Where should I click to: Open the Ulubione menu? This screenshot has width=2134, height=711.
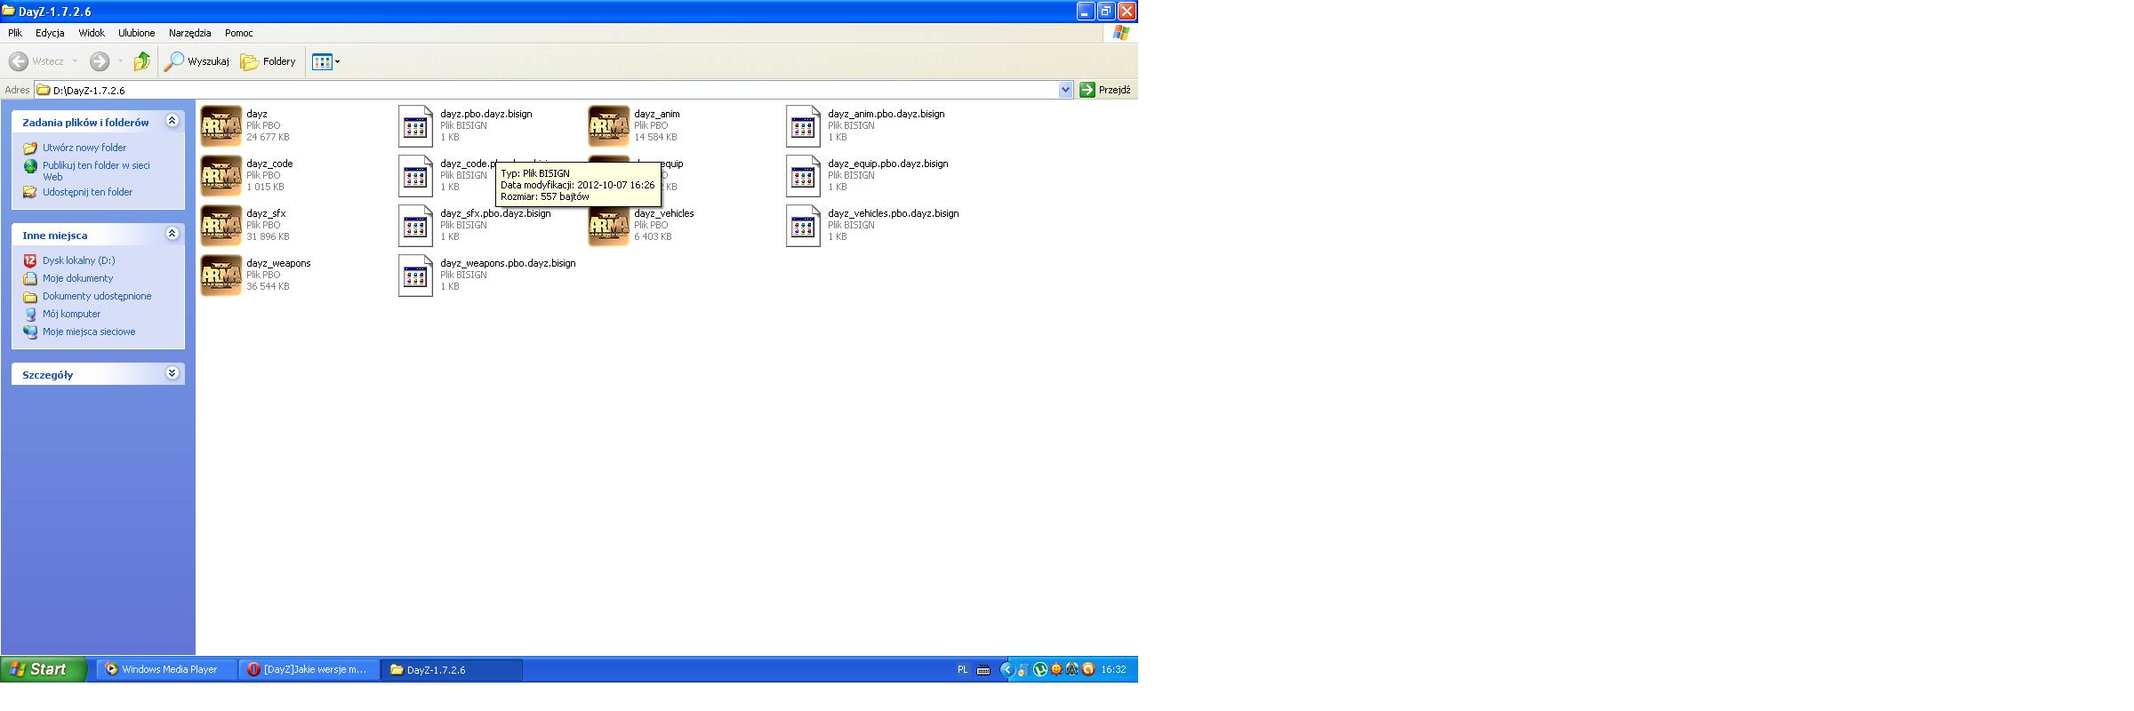click(137, 33)
